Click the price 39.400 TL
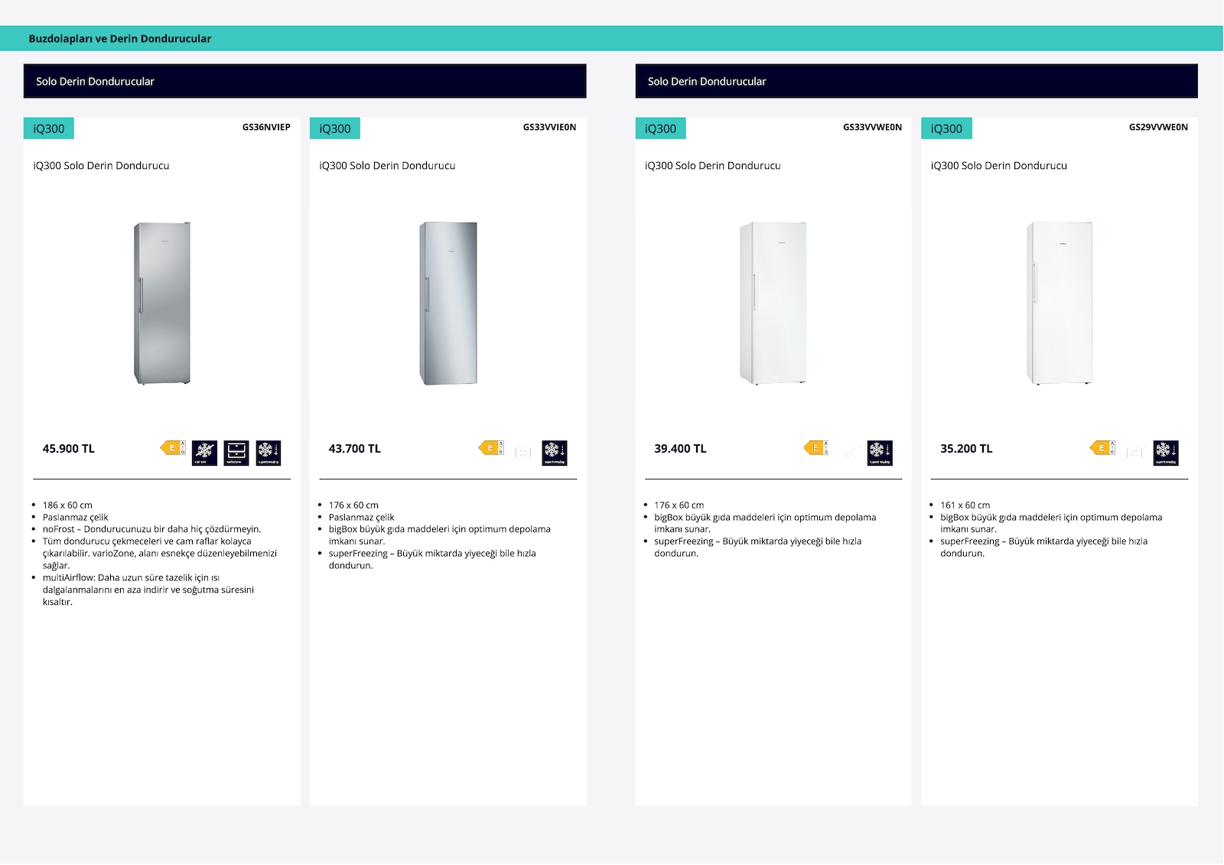This screenshot has width=1224, height=865. [680, 449]
